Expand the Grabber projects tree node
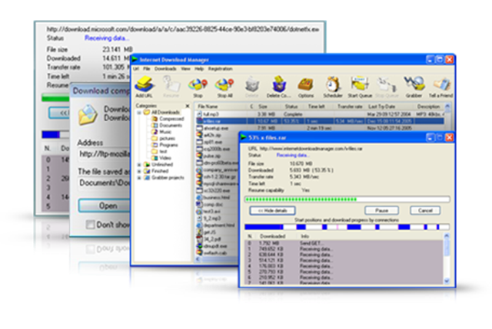492x329 pixels. pos(139,178)
